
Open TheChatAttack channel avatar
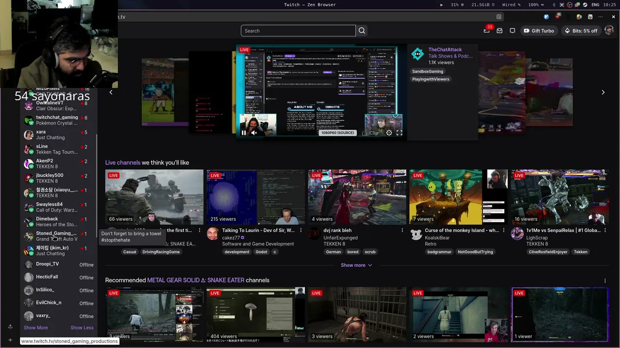418,54
